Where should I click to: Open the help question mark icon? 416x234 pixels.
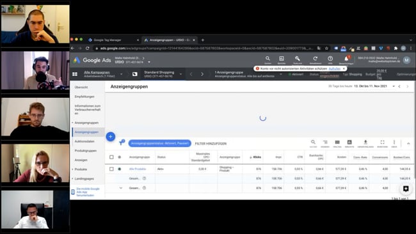[x=330, y=59]
